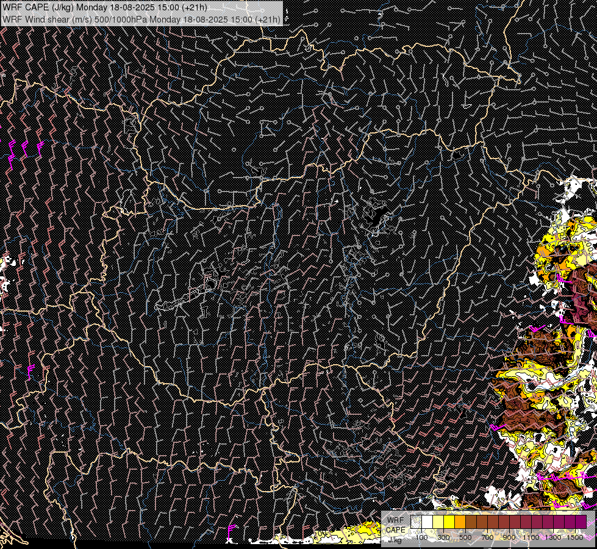Click the legend J/kg unit label
Screen dimensions: 597x549
(395, 540)
